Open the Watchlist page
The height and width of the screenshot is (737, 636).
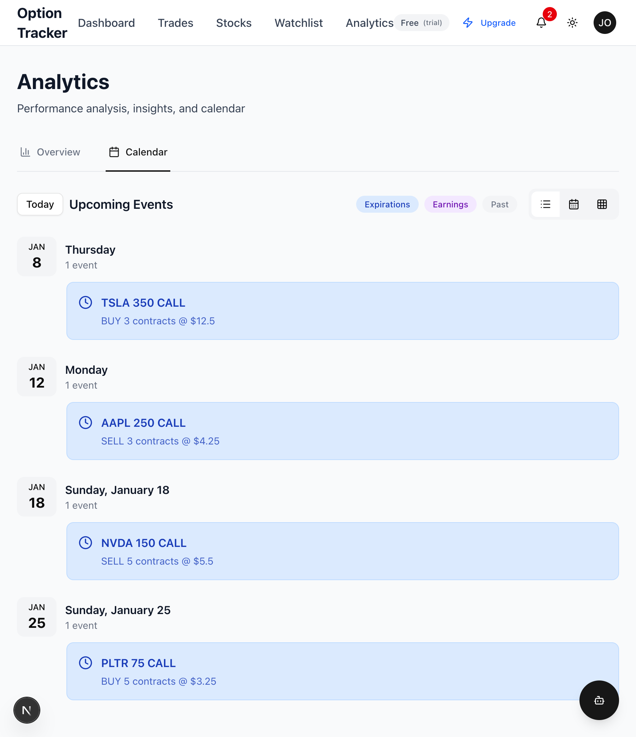tap(299, 23)
